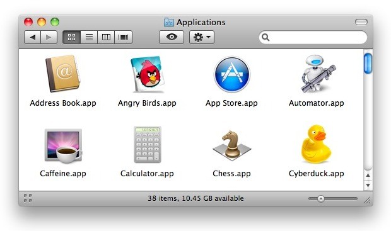Switch to icon view
391x231 pixels.
[x=71, y=37]
